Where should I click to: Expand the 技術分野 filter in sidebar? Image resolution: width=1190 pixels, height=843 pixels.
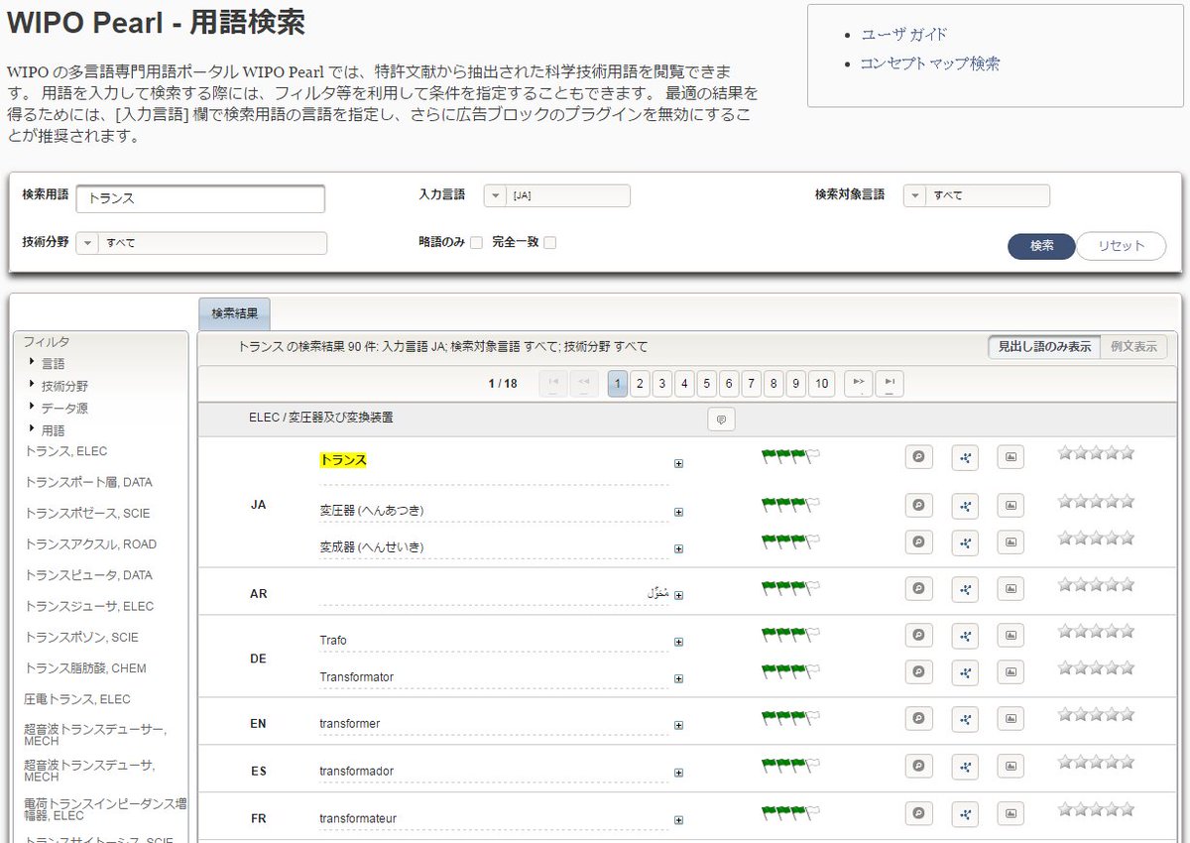coord(64,386)
